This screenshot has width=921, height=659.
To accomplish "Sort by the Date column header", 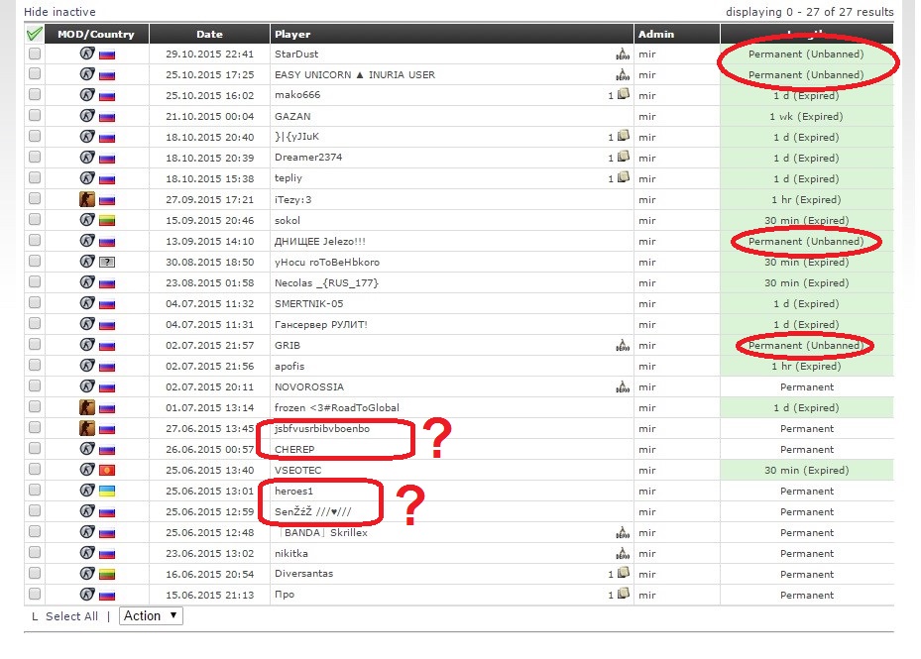I will point(209,34).
